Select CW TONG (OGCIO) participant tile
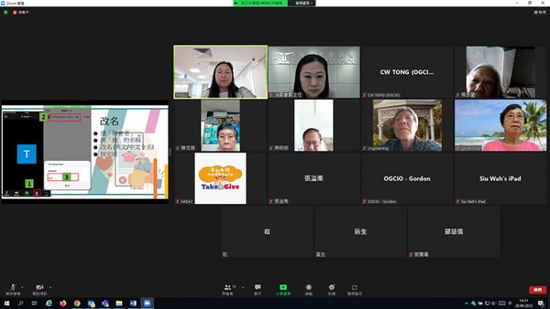The height and width of the screenshot is (309, 550). point(406,73)
